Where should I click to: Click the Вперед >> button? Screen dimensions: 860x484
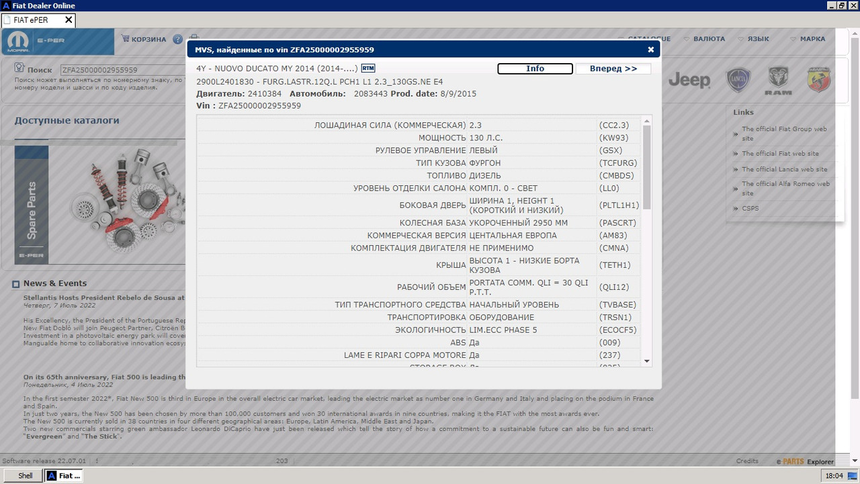[x=613, y=68]
